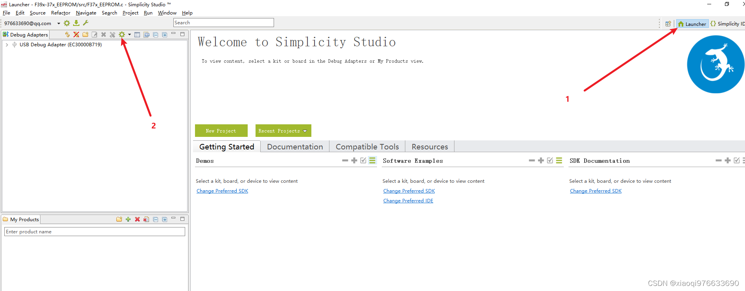Open the Help menu

pyautogui.click(x=187, y=13)
